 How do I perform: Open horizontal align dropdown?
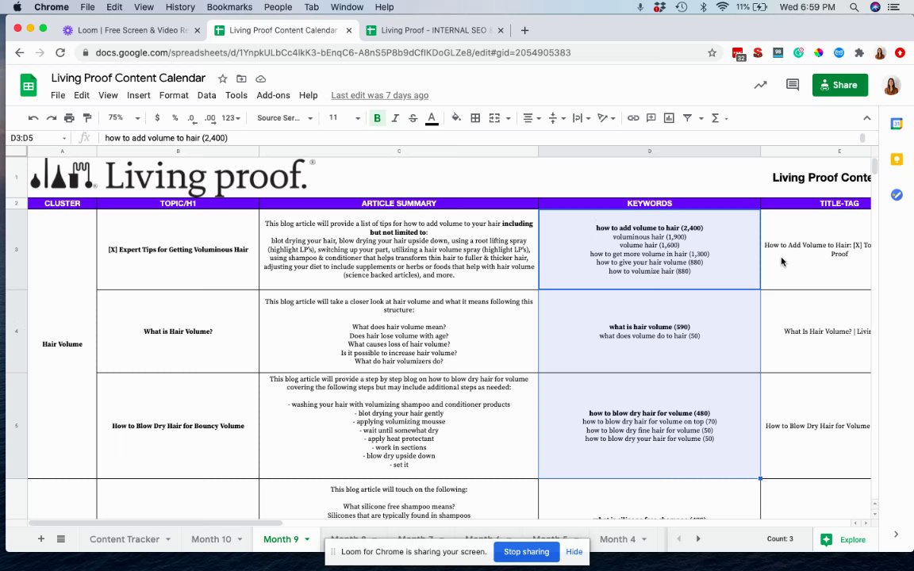(531, 118)
